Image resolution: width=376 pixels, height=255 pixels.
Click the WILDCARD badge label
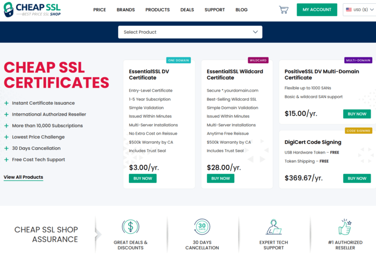tap(258, 60)
